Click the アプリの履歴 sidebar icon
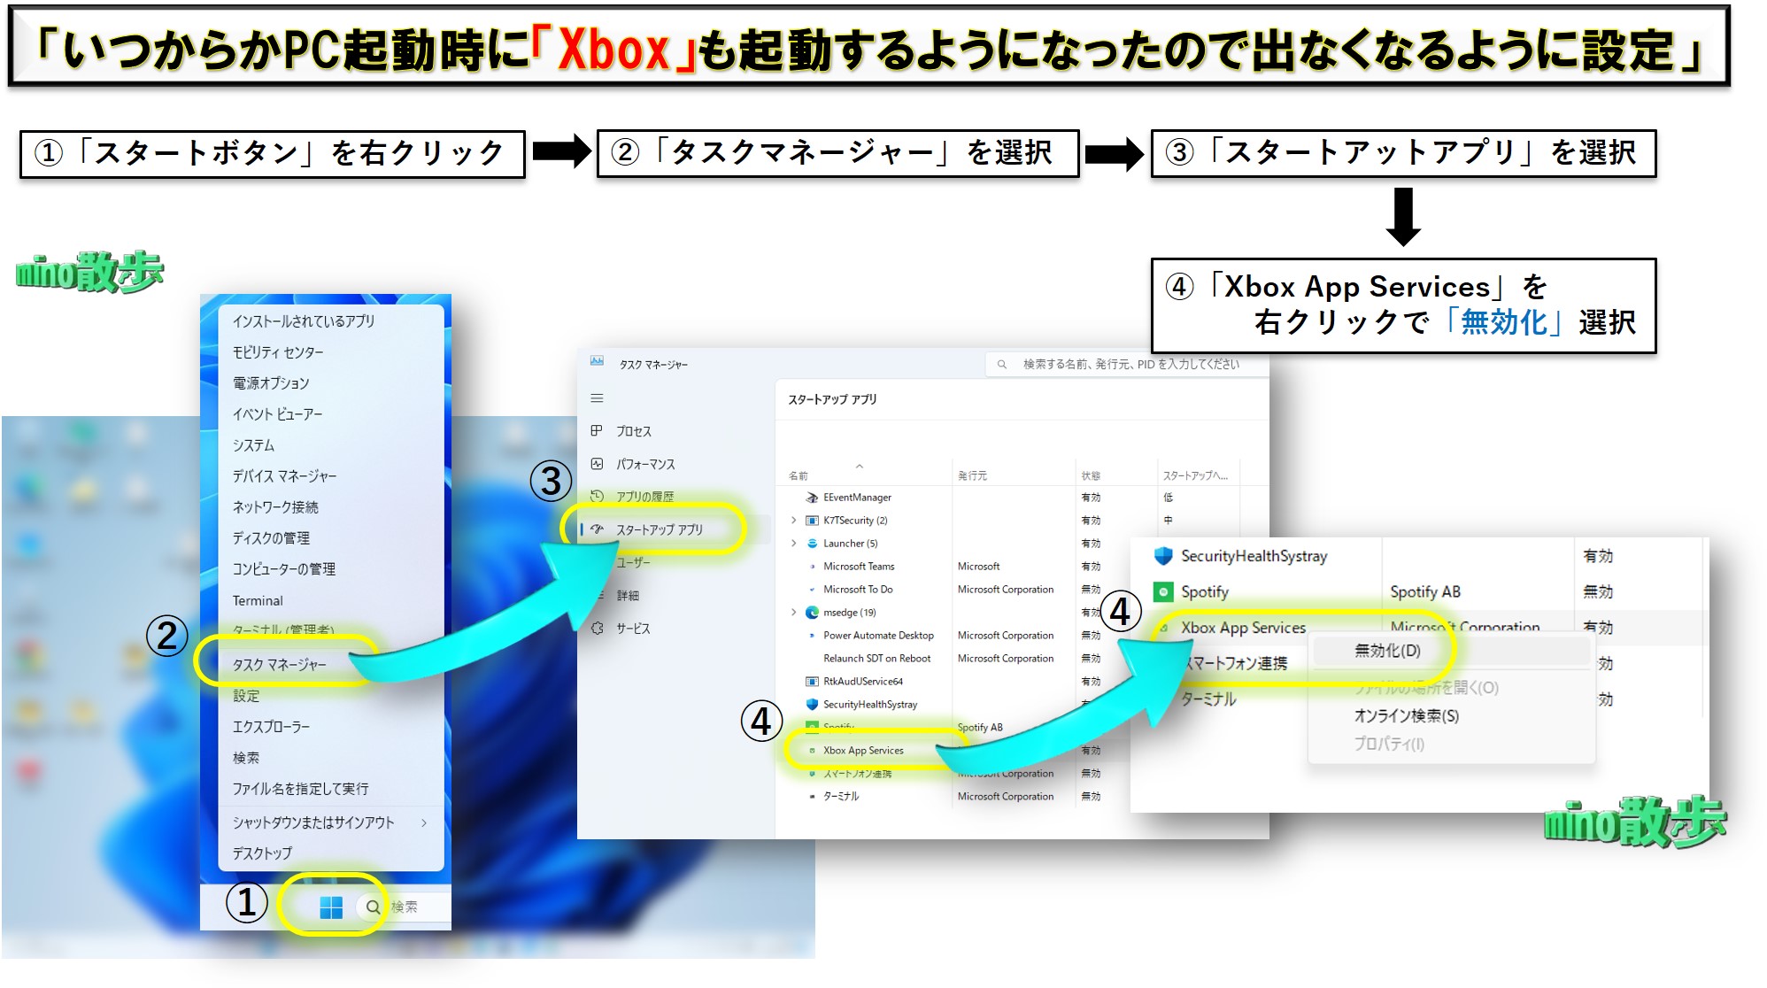 [597, 496]
